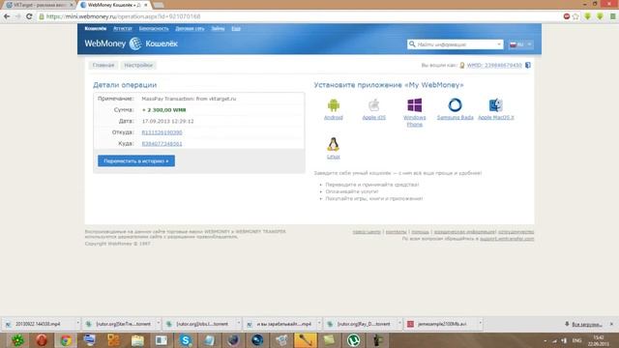This screenshot has width=619, height=348.
Task: Click the WMID number link
Action: coord(494,65)
